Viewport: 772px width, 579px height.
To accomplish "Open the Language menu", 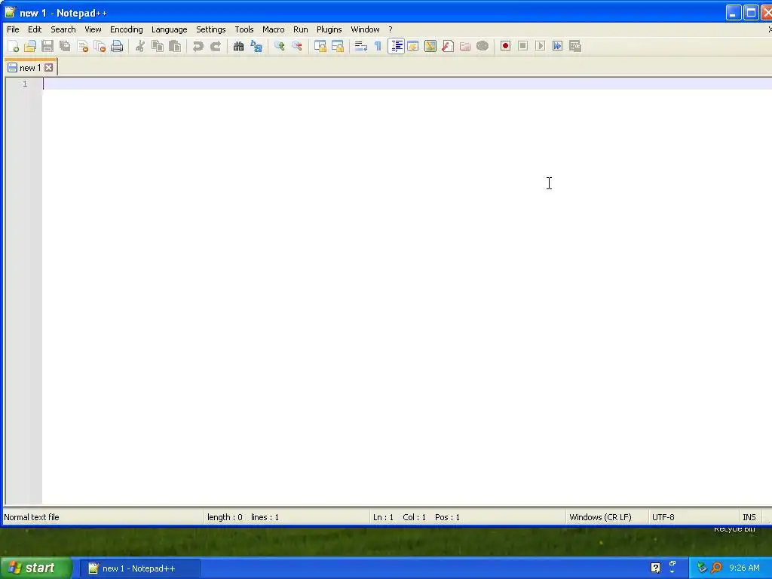I will (x=170, y=29).
